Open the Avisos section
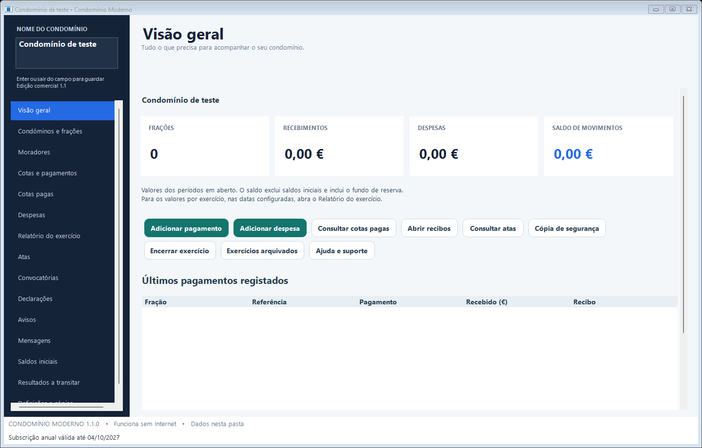Image resolution: width=702 pixels, height=448 pixels. pos(62,320)
